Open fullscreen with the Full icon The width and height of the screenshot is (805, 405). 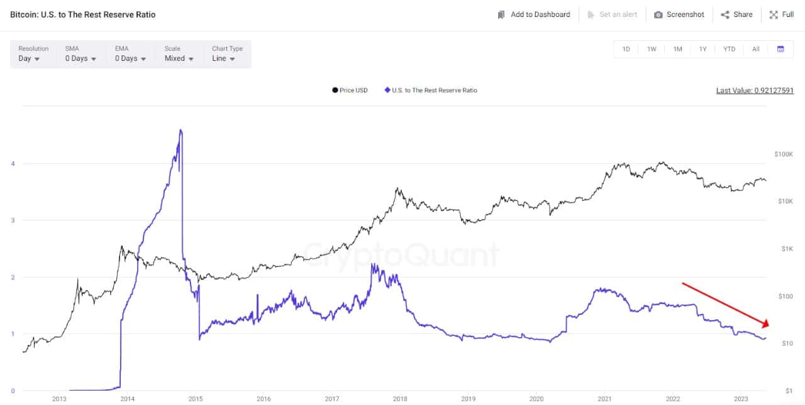click(774, 14)
